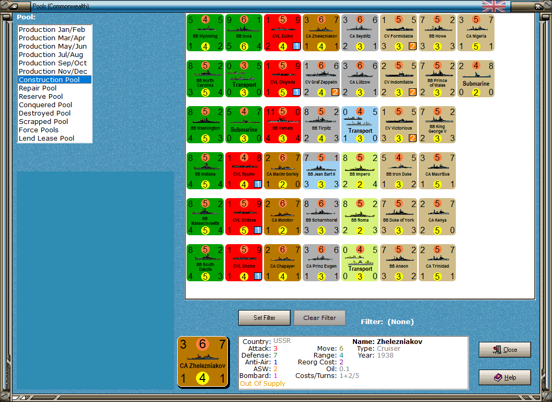Click the CA Chapayev counter
Image resolution: width=552 pixels, height=402 pixels.
[283, 263]
